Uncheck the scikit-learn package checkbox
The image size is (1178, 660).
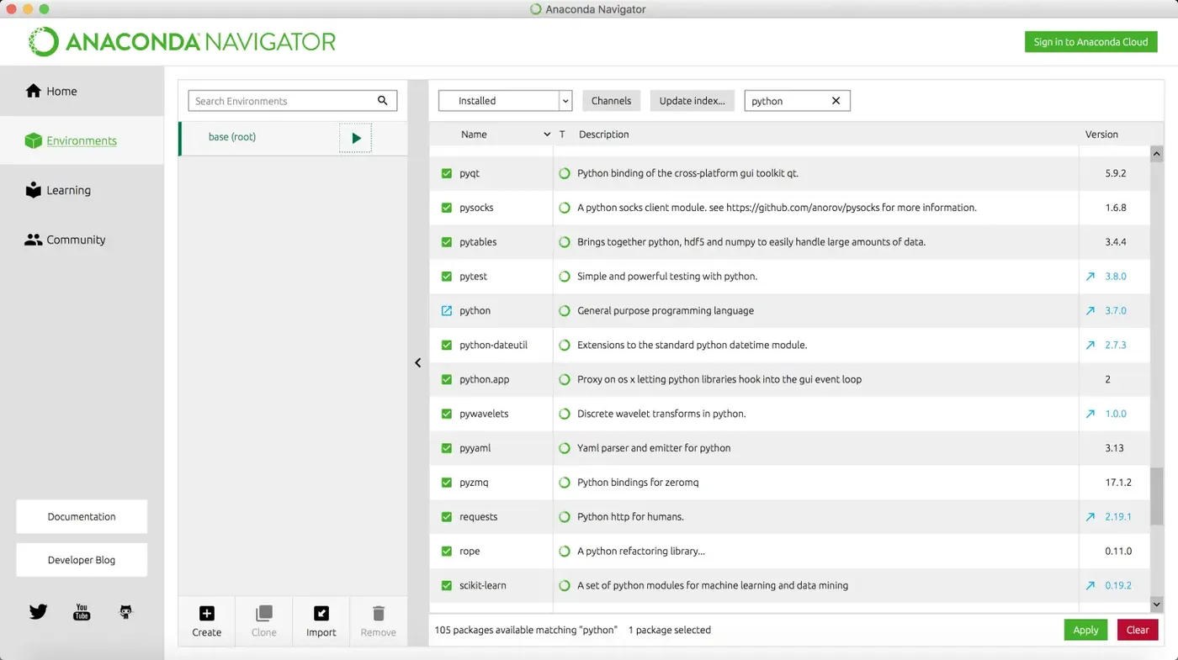[x=447, y=585]
